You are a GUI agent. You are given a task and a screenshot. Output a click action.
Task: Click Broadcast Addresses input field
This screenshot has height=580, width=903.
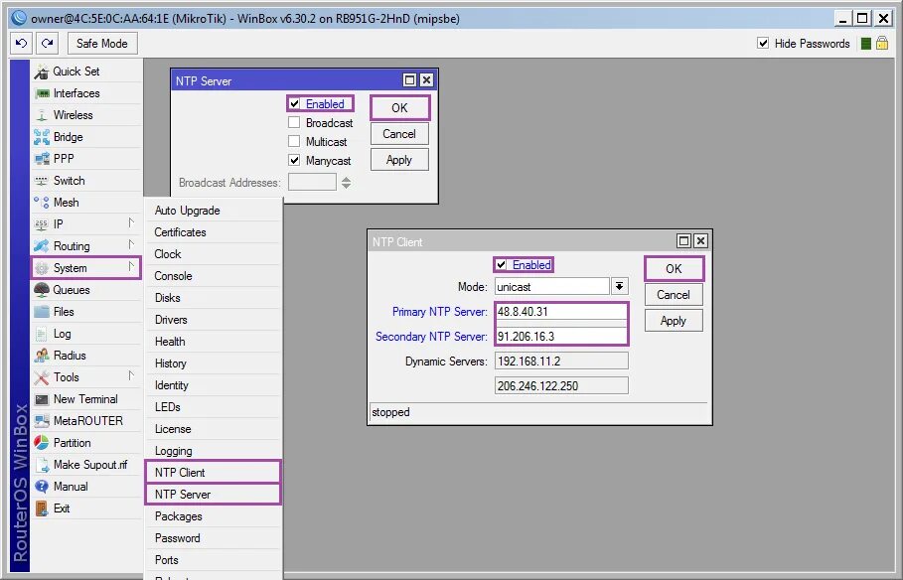[312, 183]
